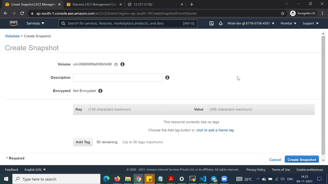Select the Create Snapshot browser tab
Screen dimensions: 328x184
tap(33, 4)
